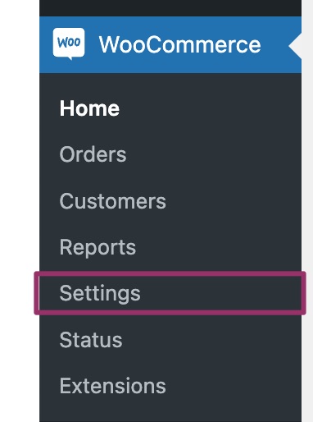Select the highlighted Settings item

tap(170, 293)
